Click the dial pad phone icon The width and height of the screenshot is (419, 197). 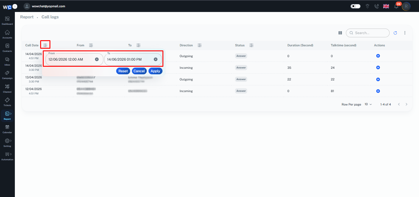point(367,6)
